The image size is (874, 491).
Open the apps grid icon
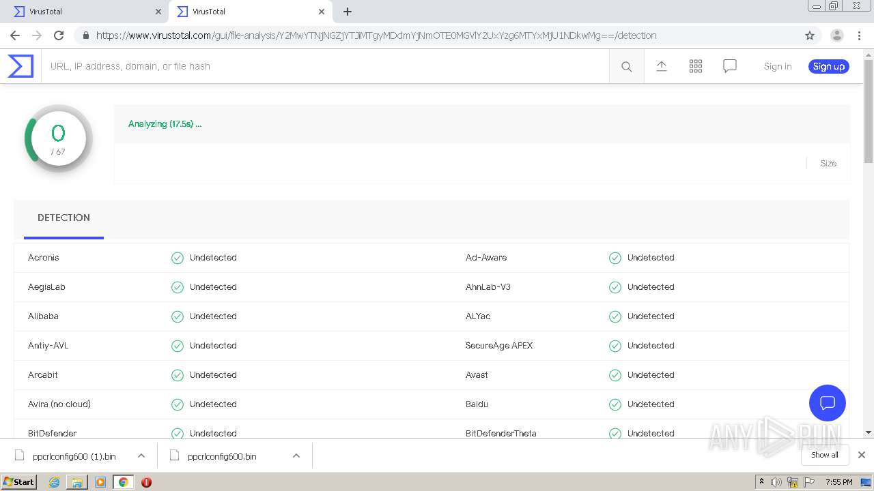[696, 66]
